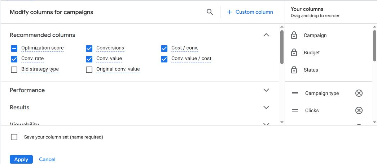Expand the Results section chevron

coord(266,108)
